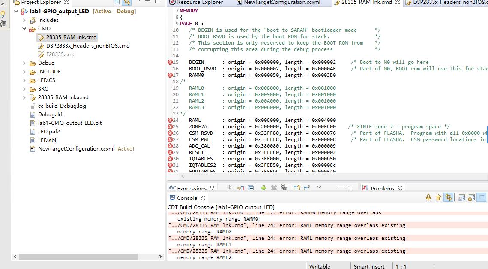Close the Project Explorer view

tap(66, 2)
